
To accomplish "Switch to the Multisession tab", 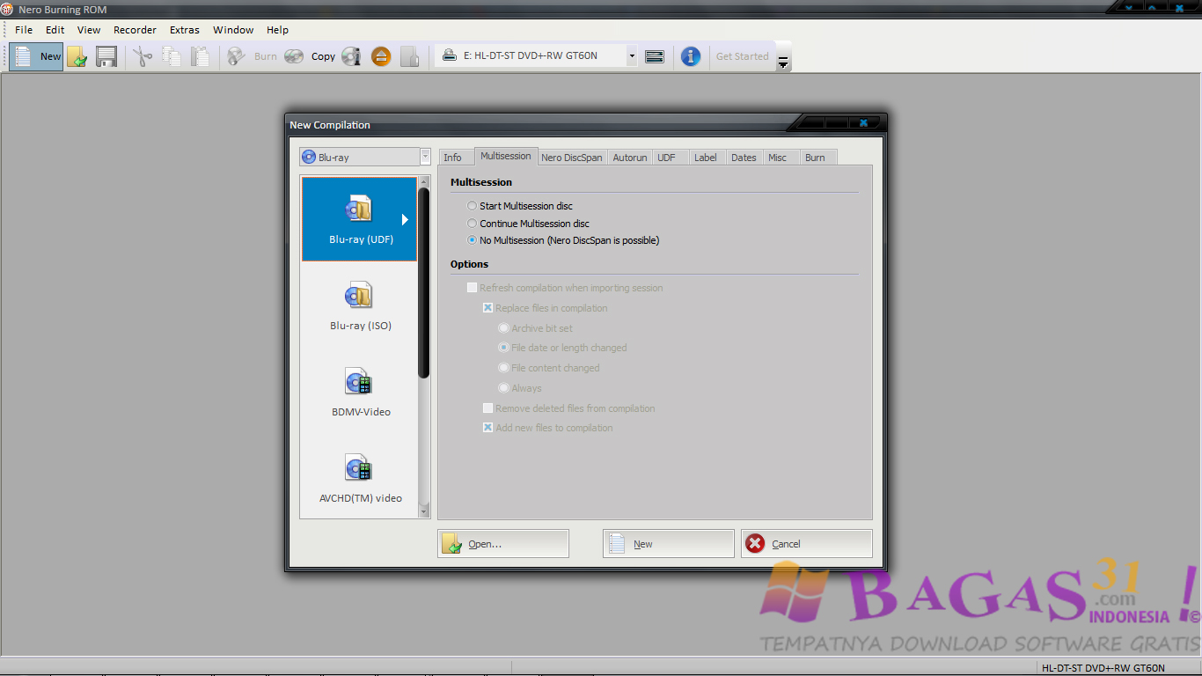I will pyautogui.click(x=506, y=156).
